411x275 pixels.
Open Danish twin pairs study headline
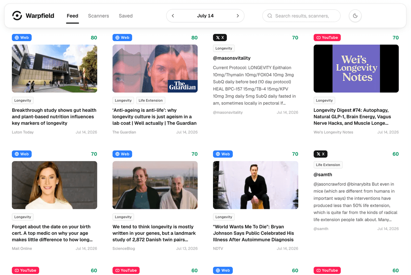click(154, 233)
